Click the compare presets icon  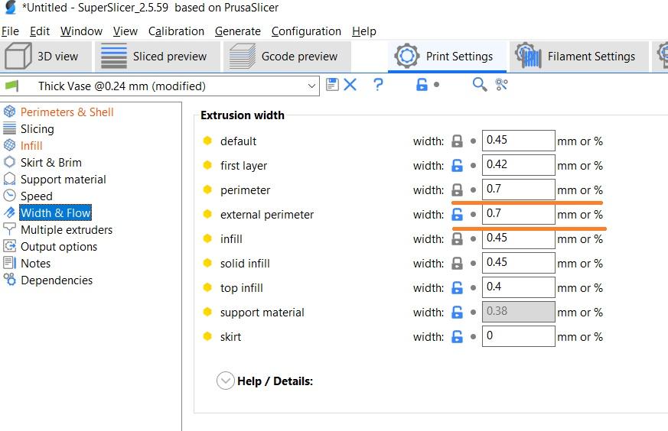501,85
